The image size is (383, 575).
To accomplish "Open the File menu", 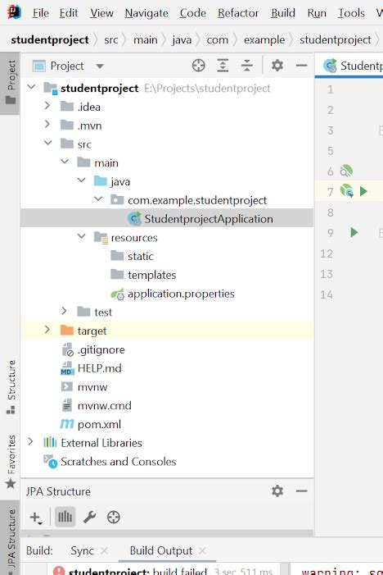I will tap(41, 13).
